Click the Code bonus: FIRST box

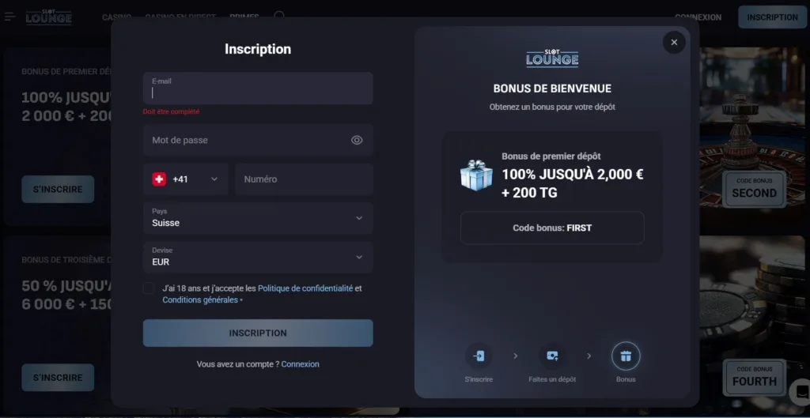[x=552, y=228]
